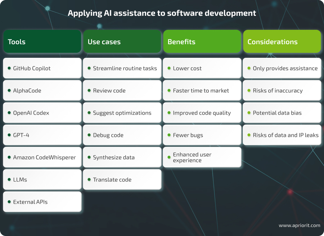This screenshot has width=324, height=236.
Task: Pick the Risks of inaccuracy card
Action: (x=282, y=90)
